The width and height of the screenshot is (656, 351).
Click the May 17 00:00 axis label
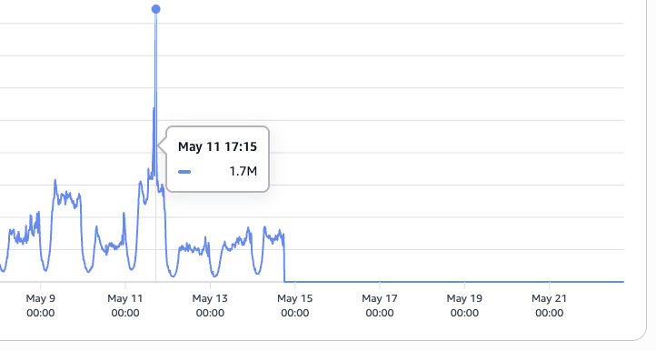pos(380,306)
